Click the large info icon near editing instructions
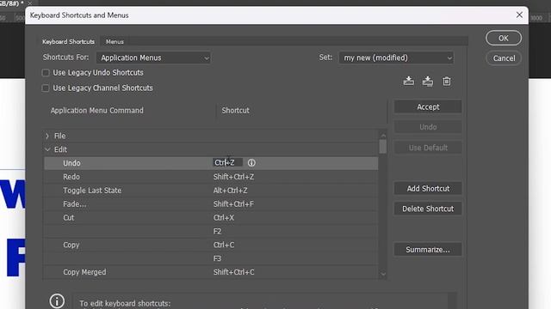Screen dimensions: 551x309 coord(57,300)
